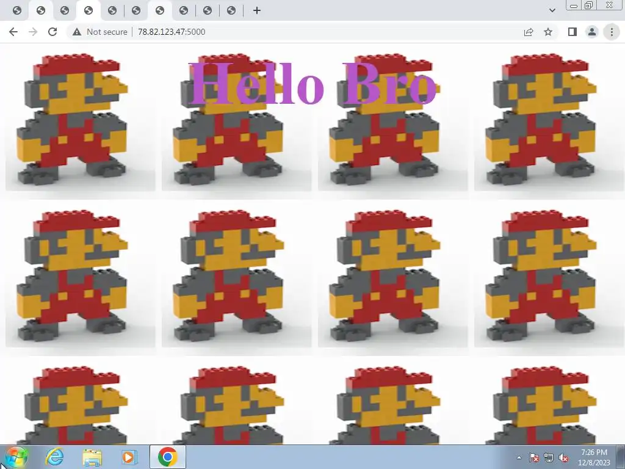Open the Chrome side panel
The width and height of the screenshot is (625, 469).
pos(573,32)
